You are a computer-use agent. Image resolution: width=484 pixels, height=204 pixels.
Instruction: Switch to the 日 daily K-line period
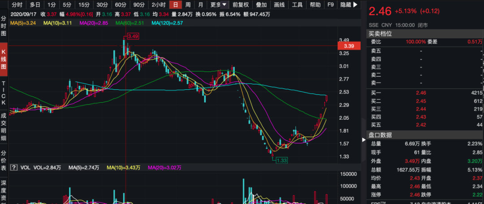pyautogui.click(x=175, y=5)
